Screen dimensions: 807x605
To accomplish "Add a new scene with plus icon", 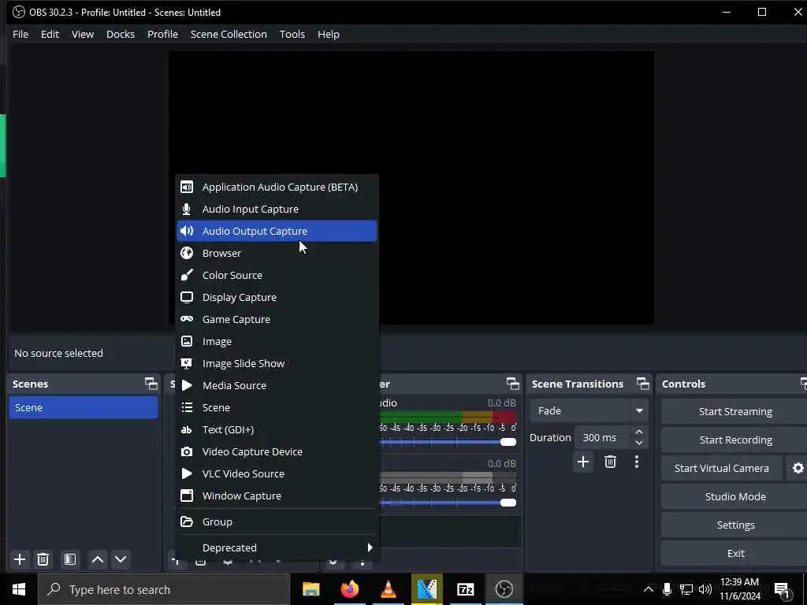I will (20, 559).
